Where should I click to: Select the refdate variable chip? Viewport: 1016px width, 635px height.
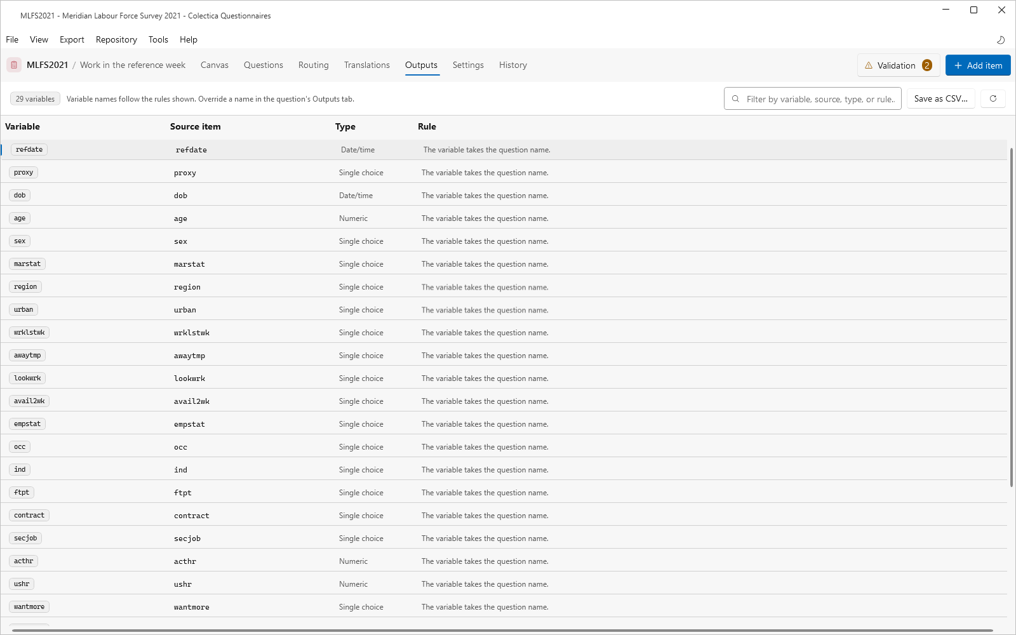point(29,150)
